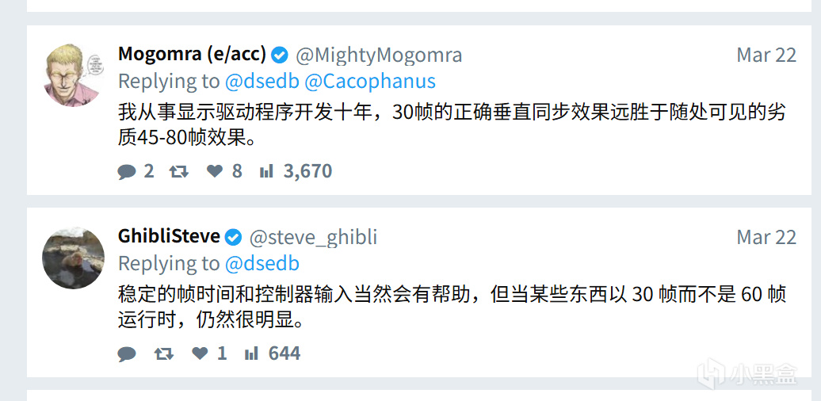Click reply icon on Mogomra's tweet

tap(127, 171)
